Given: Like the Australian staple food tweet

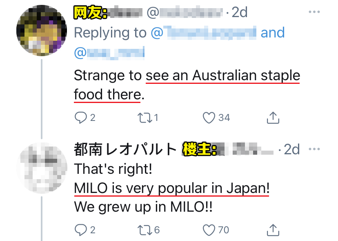Looking at the screenshot, I should click(209, 118).
